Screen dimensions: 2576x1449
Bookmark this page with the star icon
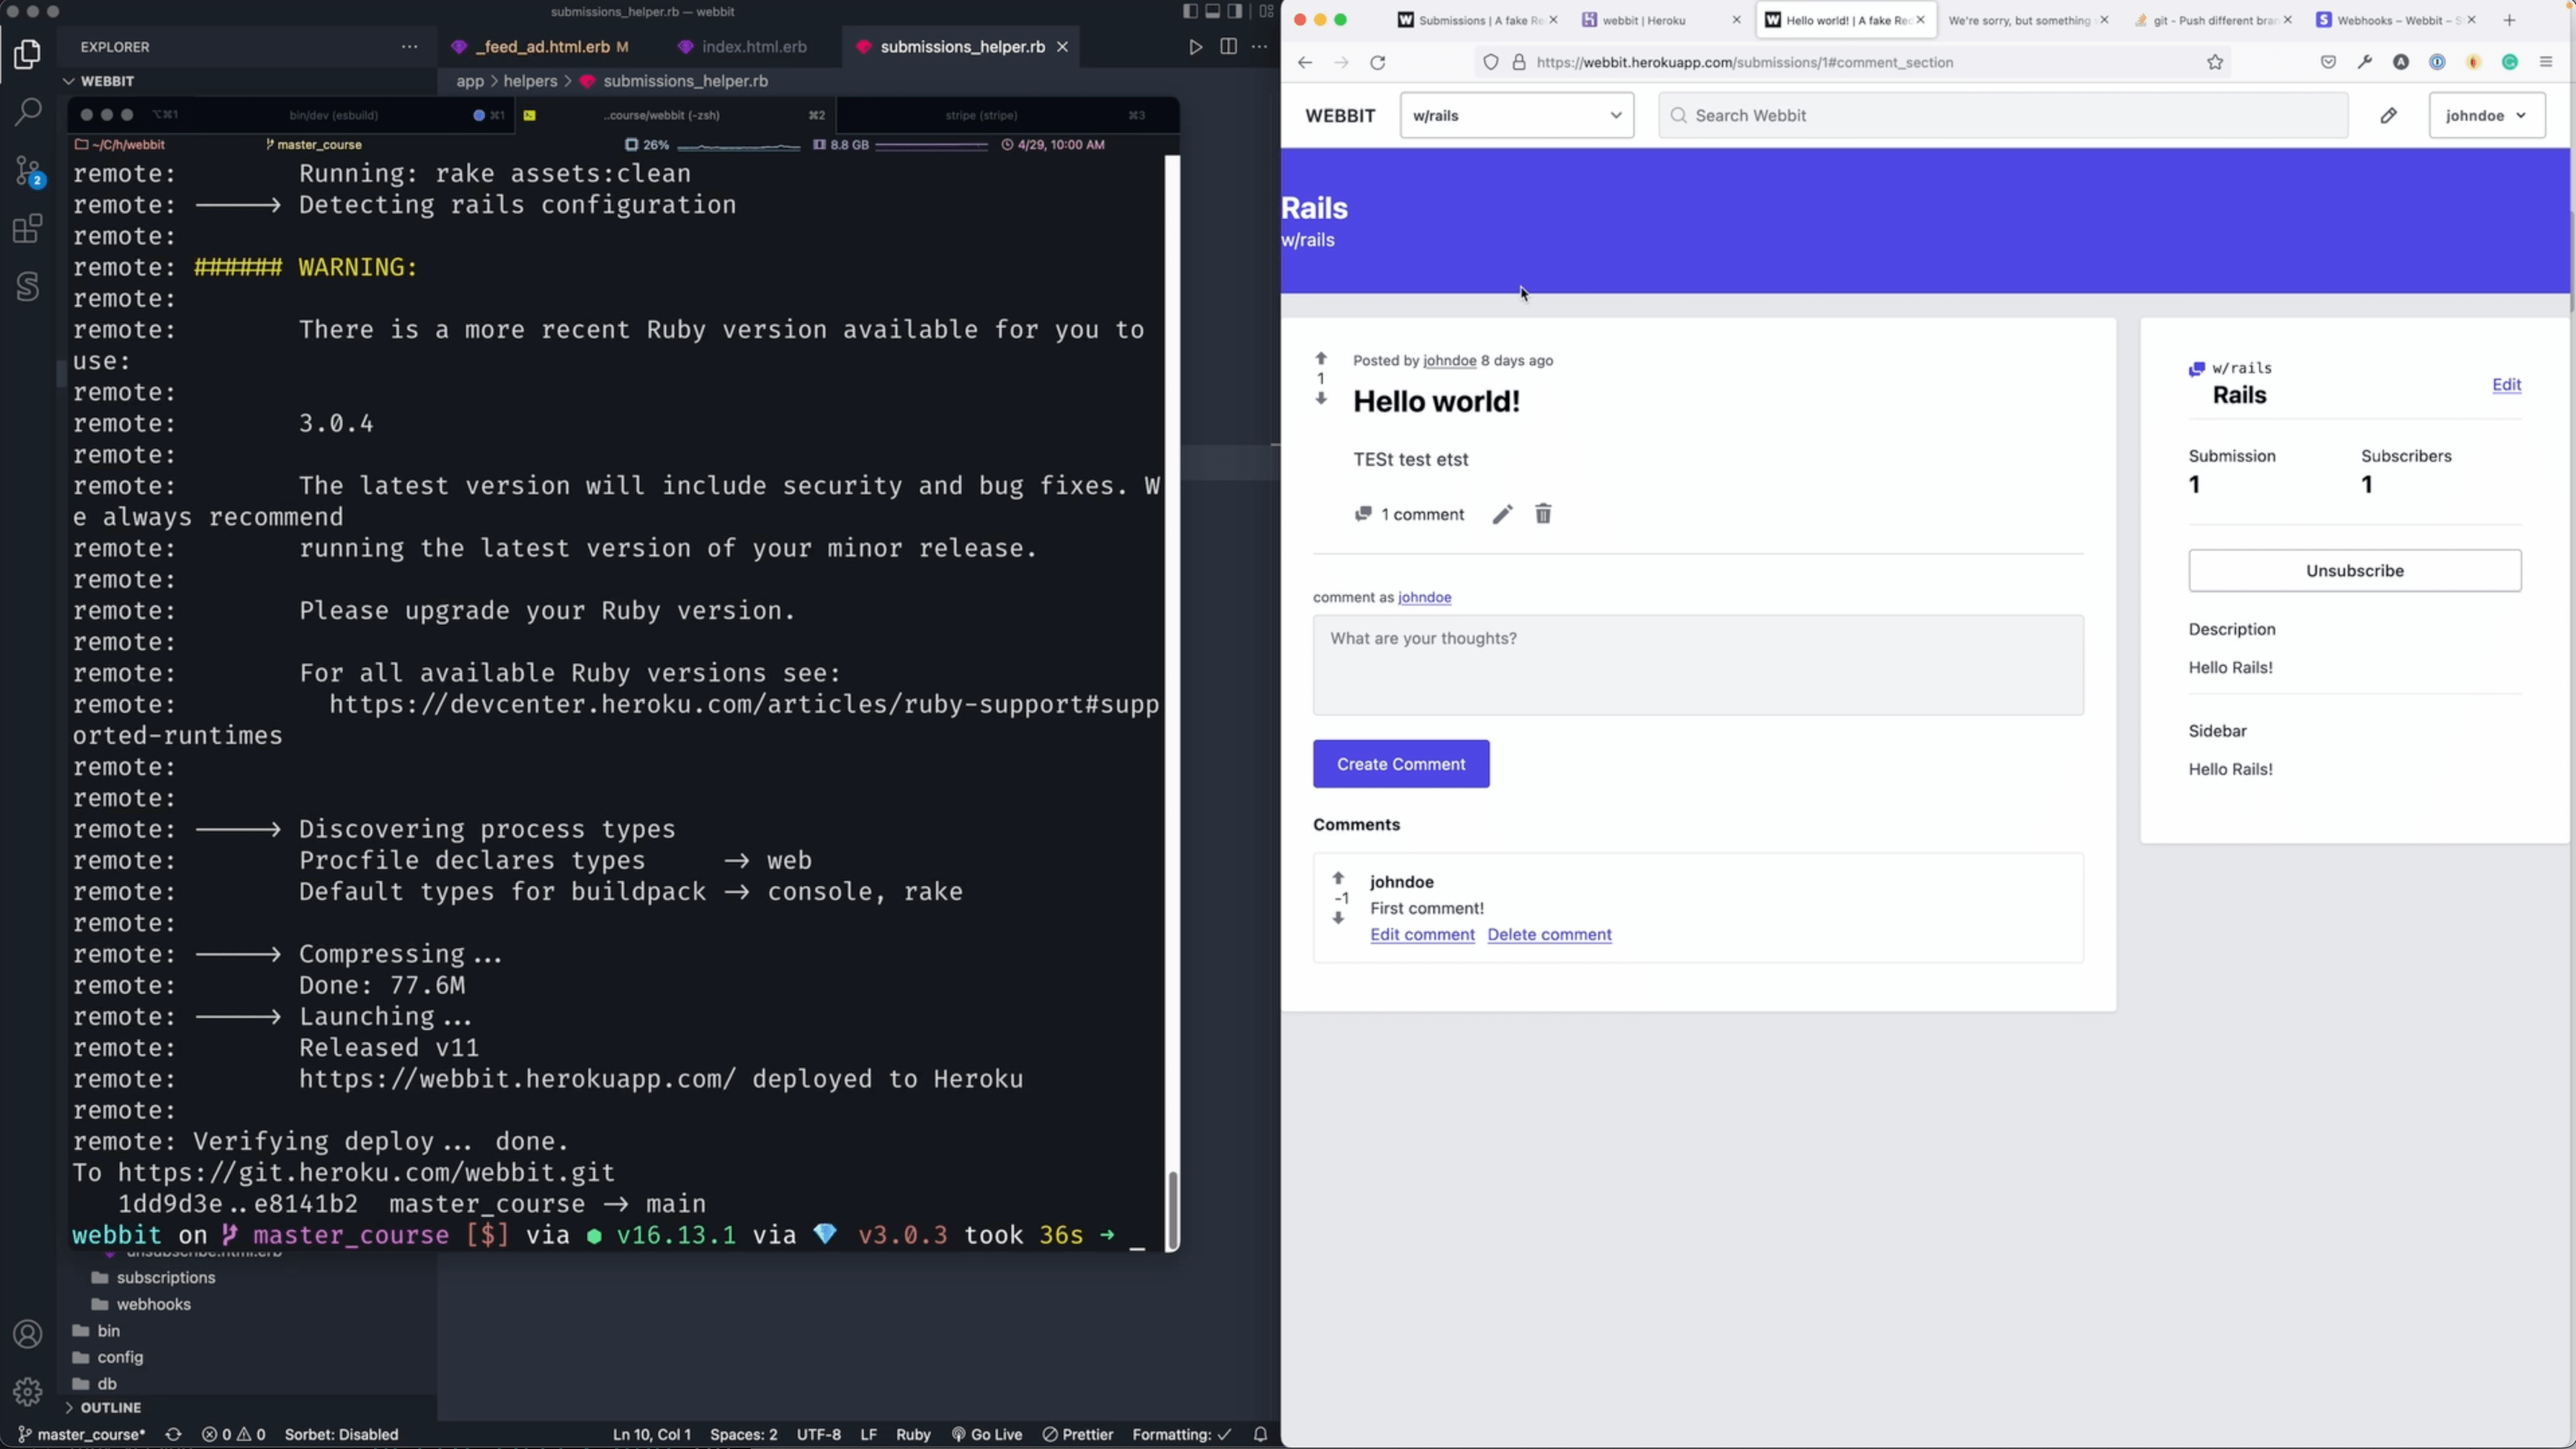tap(2215, 62)
